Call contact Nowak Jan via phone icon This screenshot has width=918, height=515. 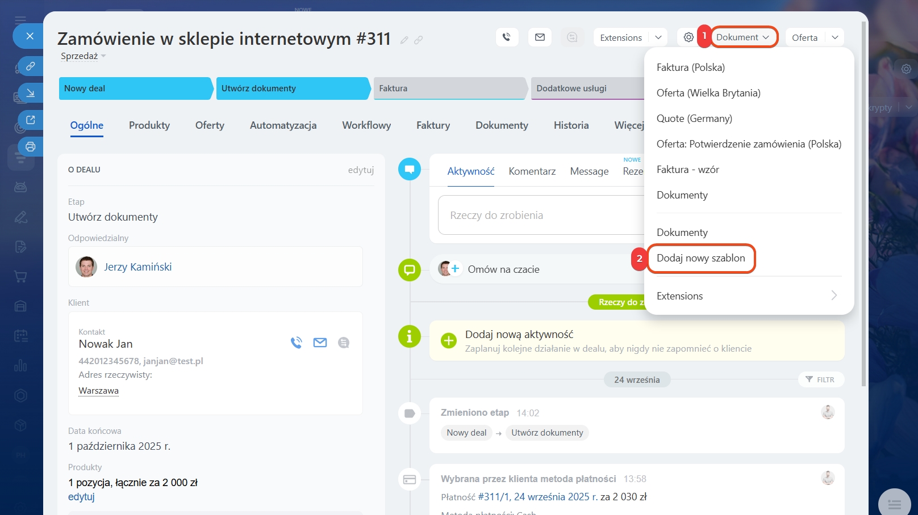click(x=296, y=343)
